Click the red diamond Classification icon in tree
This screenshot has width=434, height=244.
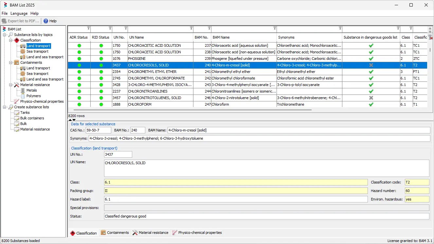pyautogui.click(x=17, y=40)
